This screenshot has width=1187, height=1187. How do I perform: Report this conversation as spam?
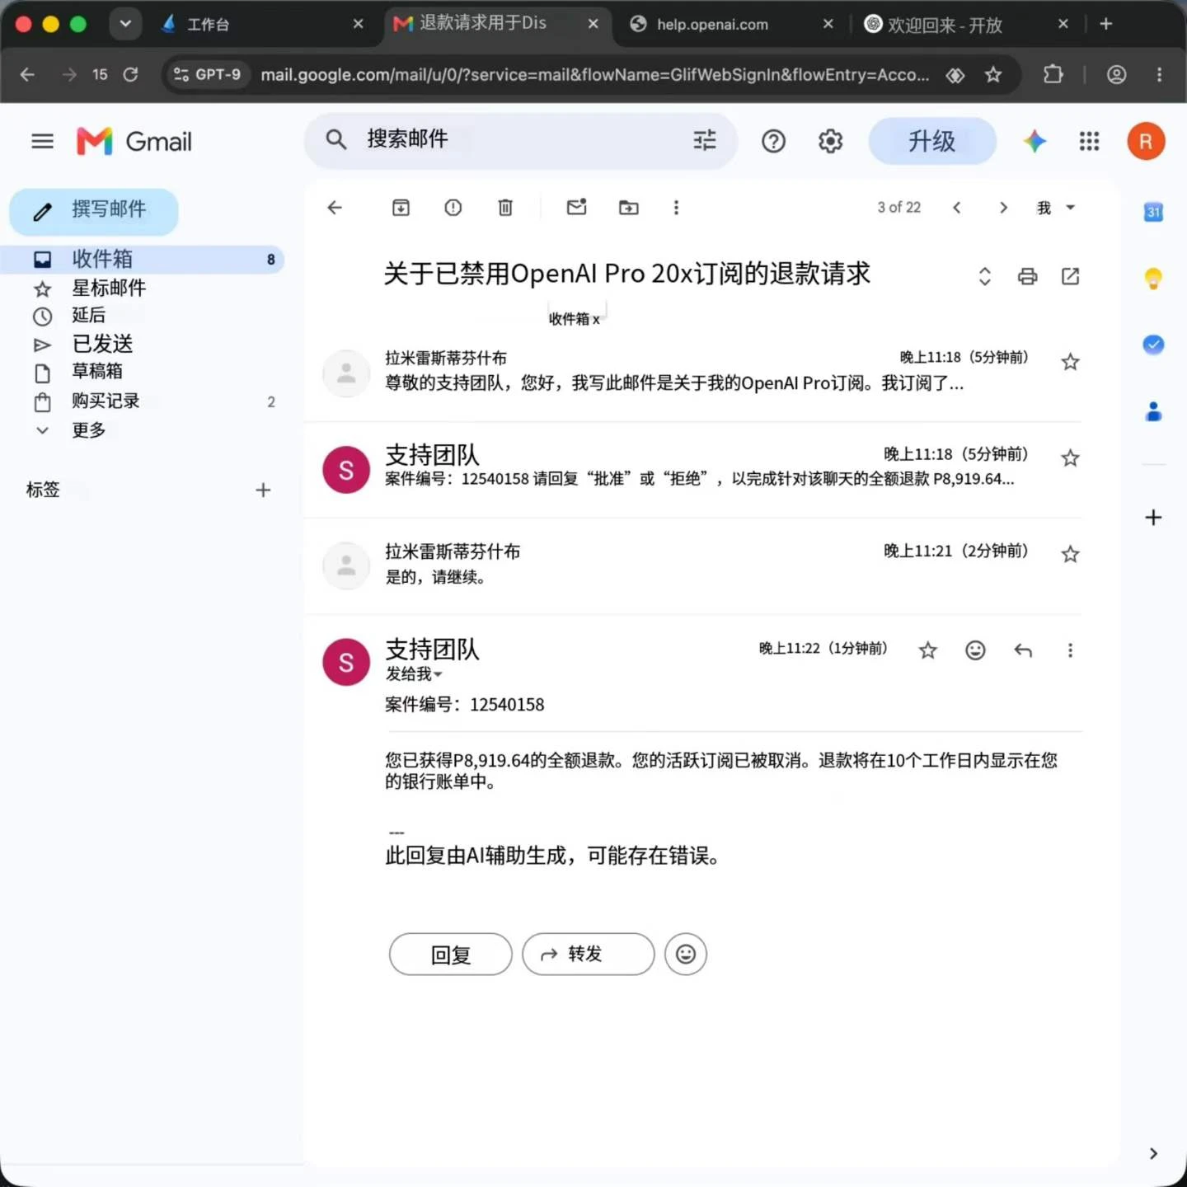coord(453,208)
